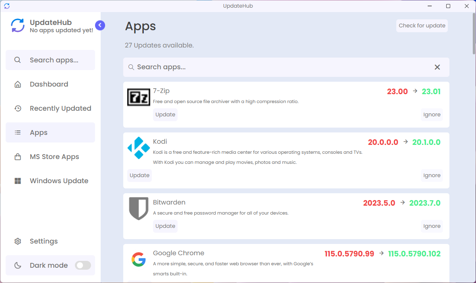Click the Recently Updated clock icon
This screenshot has height=283, width=476.
click(x=18, y=108)
